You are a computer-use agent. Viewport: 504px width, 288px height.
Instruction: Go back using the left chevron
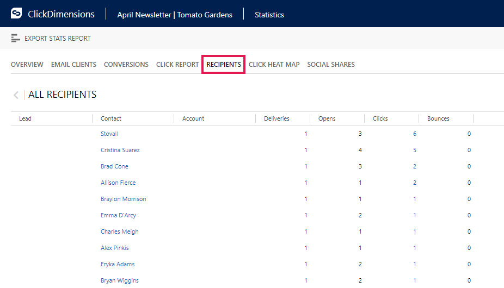coord(16,95)
